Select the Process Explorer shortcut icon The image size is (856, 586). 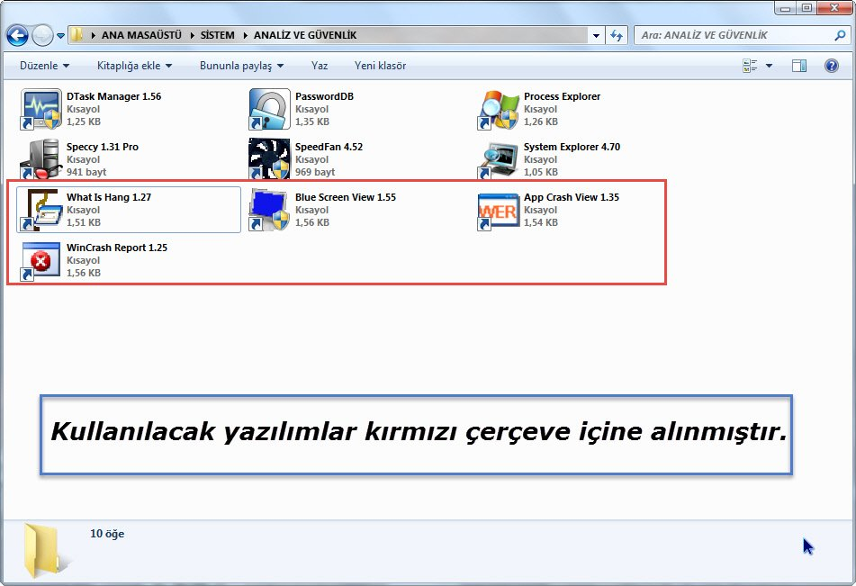click(498, 109)
